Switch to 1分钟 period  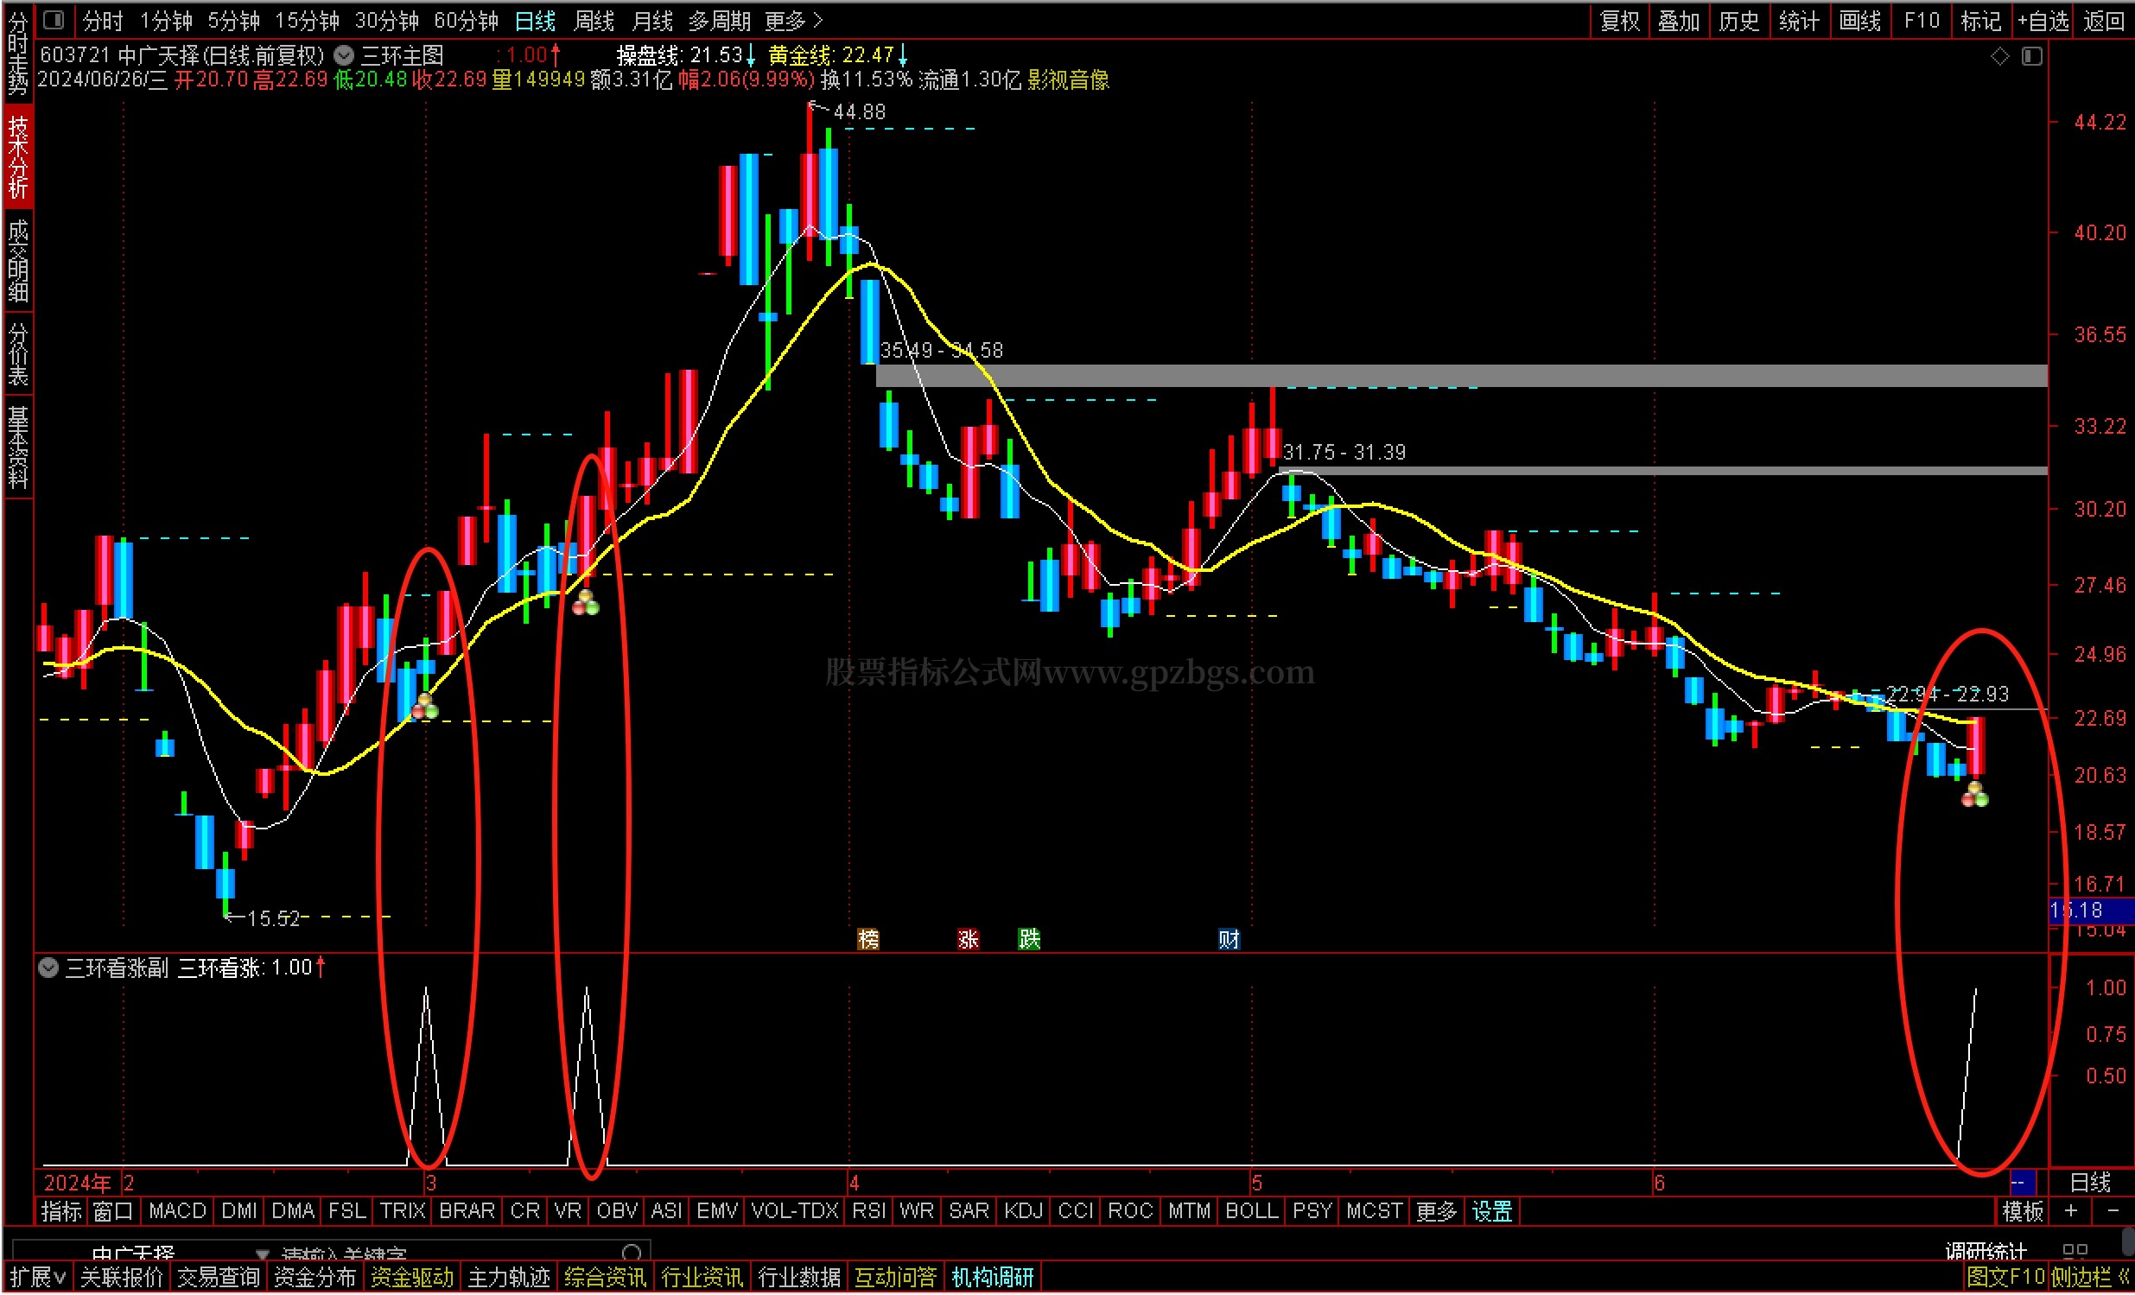tap(167, 20)
